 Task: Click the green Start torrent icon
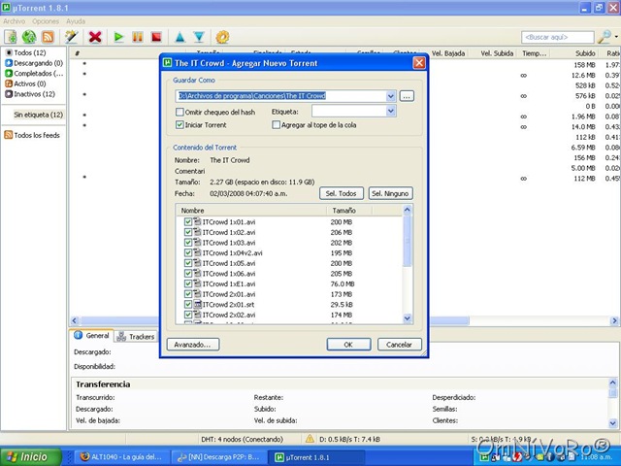coord(118,37)
